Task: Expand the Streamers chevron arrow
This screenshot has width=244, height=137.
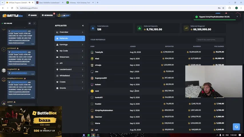Action: click(x=82, y=57)
